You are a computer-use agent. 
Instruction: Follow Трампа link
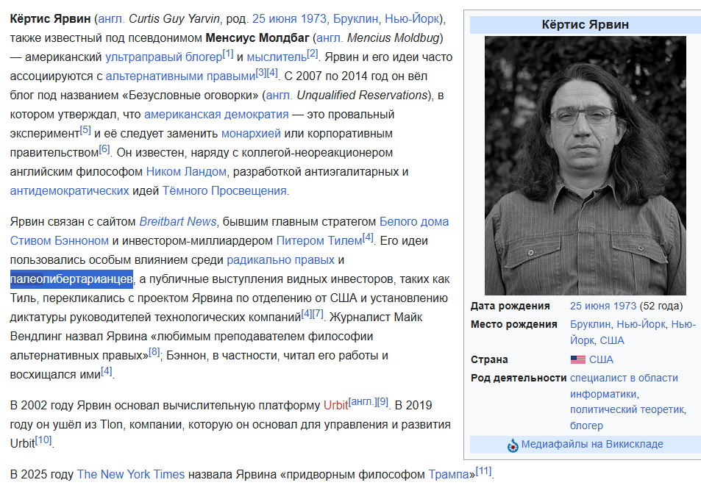[x=449, y=474]
